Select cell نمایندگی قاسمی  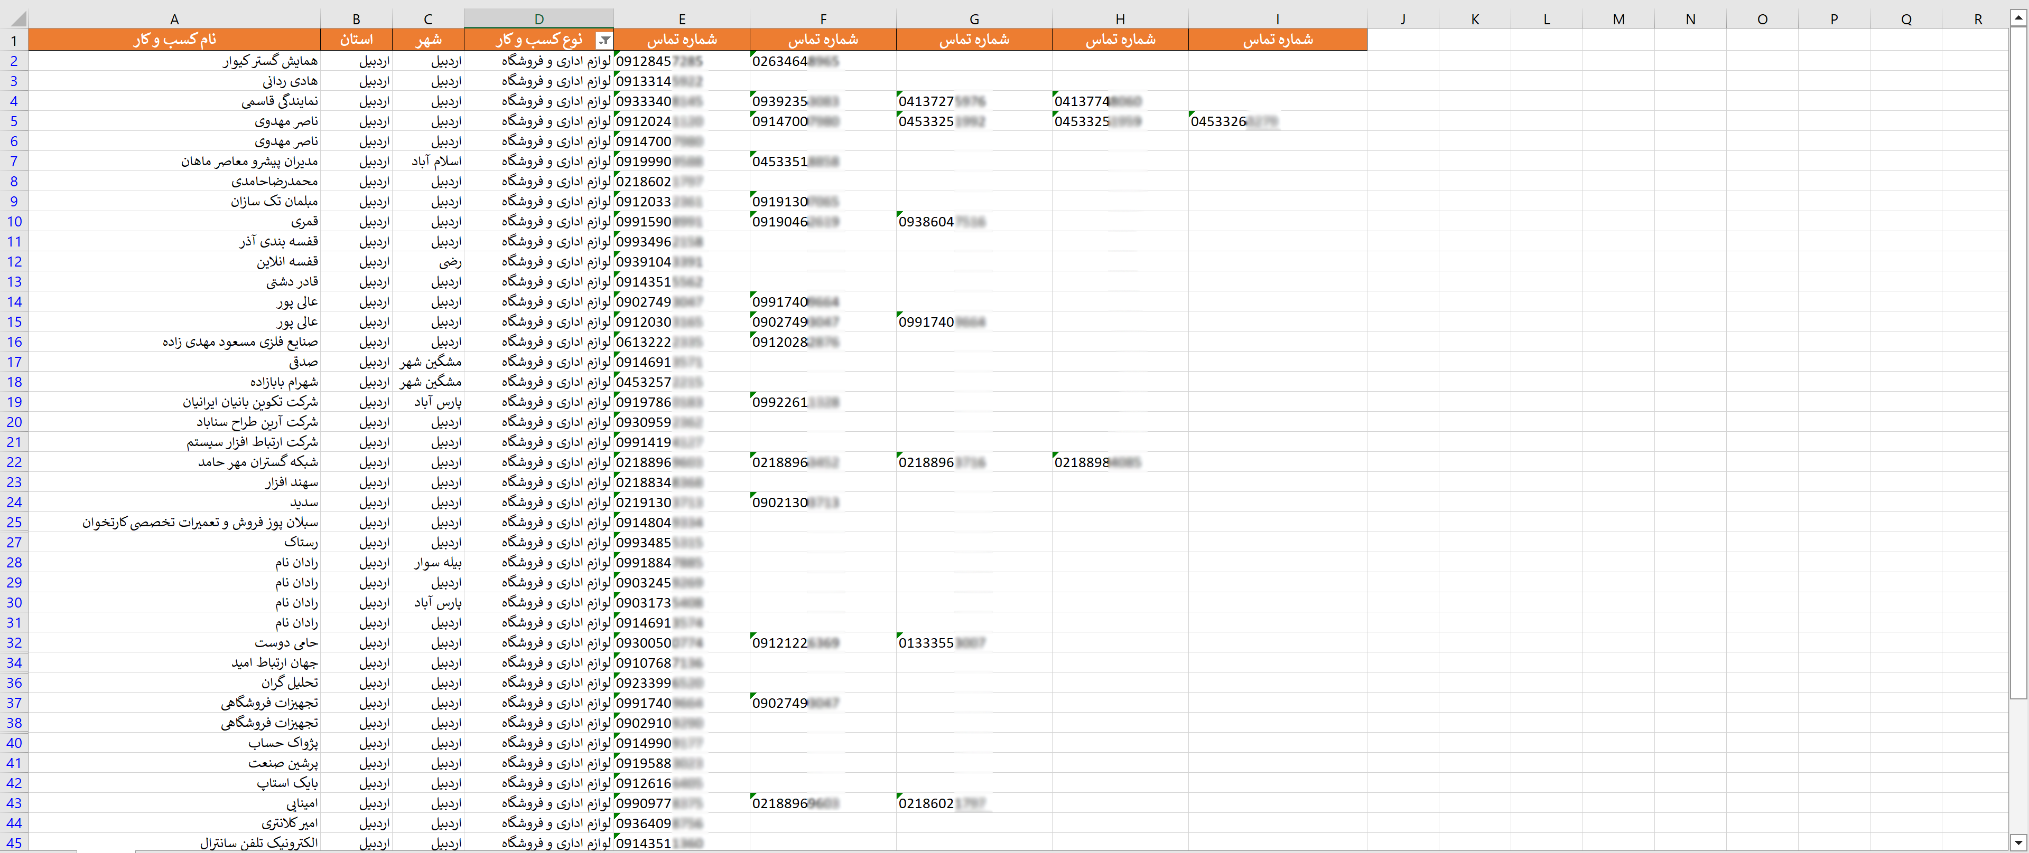tap(174, 101)
